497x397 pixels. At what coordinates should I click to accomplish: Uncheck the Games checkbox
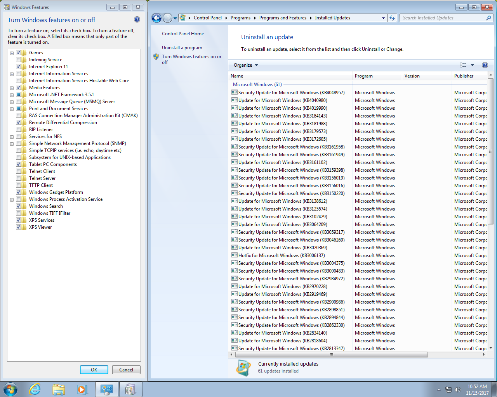(x=18, y=53)
